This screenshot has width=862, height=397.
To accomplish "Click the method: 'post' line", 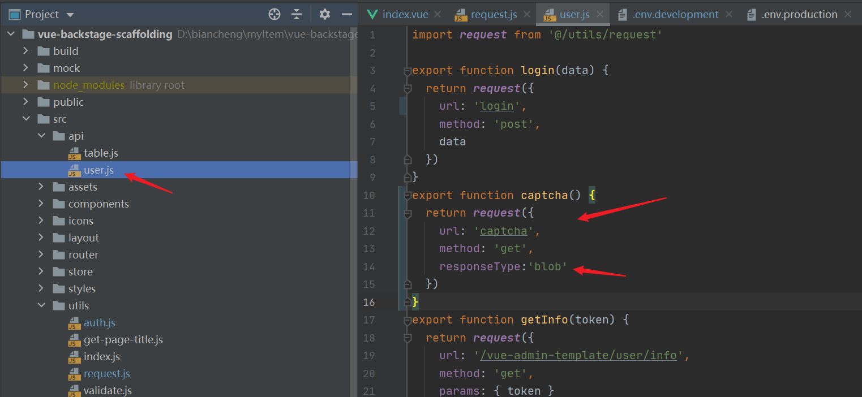I will [490, 124].
